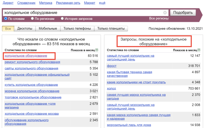Switch to the 'Только телефоны' tab
205x128 pixels.
(77, 29)
